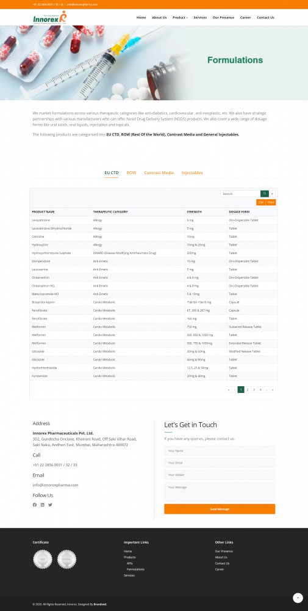
Task: Click the CRISIL certificate badge
Action: (67, 559)
